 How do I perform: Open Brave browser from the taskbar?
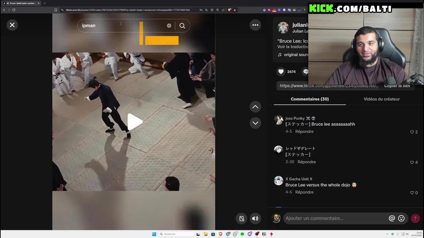click(220, 234)
